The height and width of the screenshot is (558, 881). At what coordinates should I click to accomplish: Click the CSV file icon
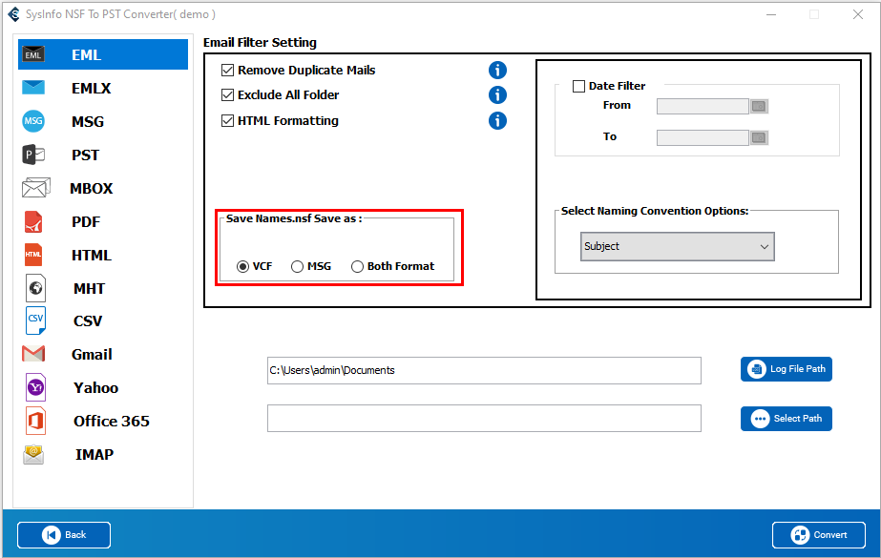pos(36,320)
